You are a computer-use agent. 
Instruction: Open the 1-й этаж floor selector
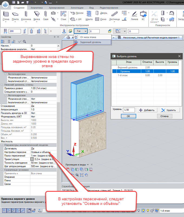pos(172,211)
